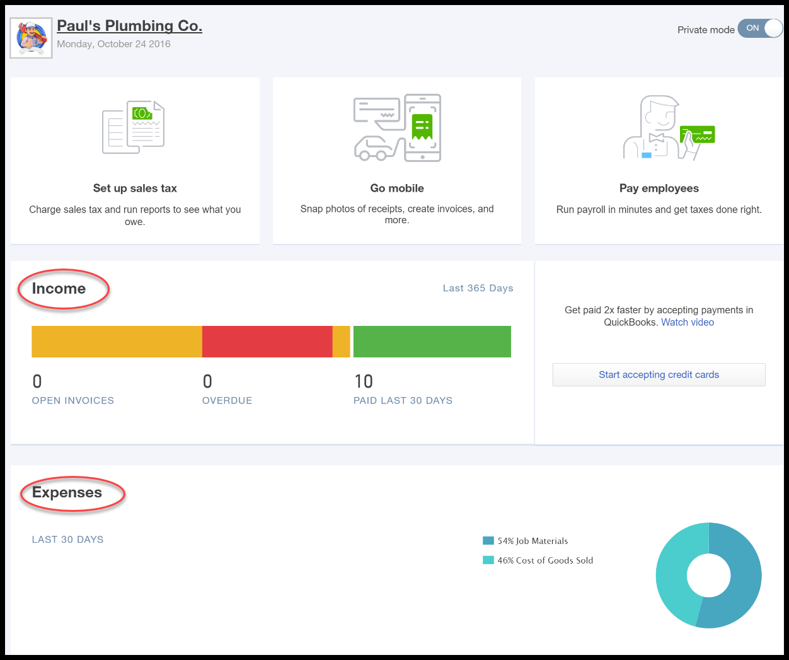Click the Income section heading
The height and width of the screenshot is (660, 789).
(59, 289)
